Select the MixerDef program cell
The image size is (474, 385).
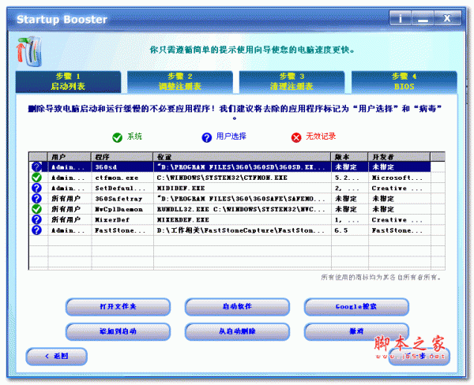(122, 219)
